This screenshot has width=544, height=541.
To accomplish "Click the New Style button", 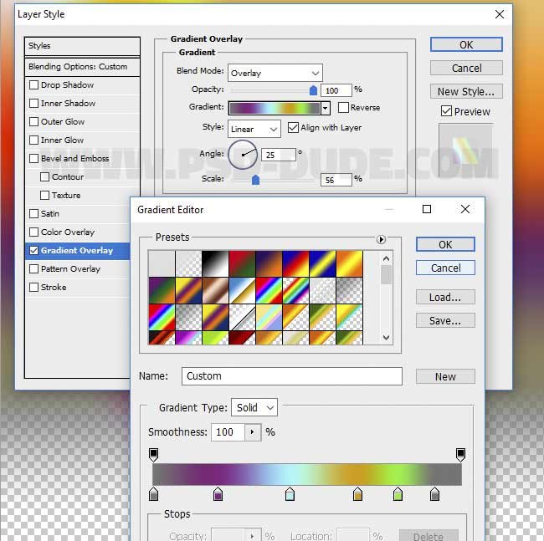I will click(x=466, y=91).
